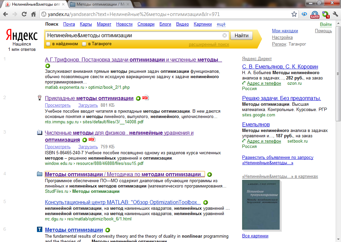
Task: Click the PDF icon beside Прикладные методы оптимизации
Action: 145,98
